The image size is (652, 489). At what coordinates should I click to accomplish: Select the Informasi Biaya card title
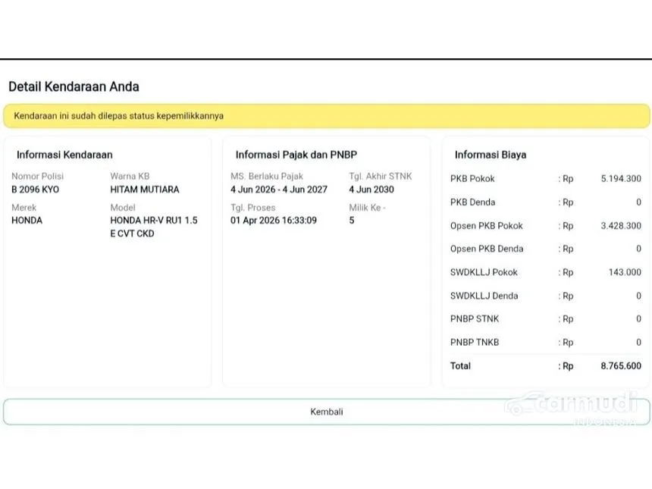click(490, 155)
